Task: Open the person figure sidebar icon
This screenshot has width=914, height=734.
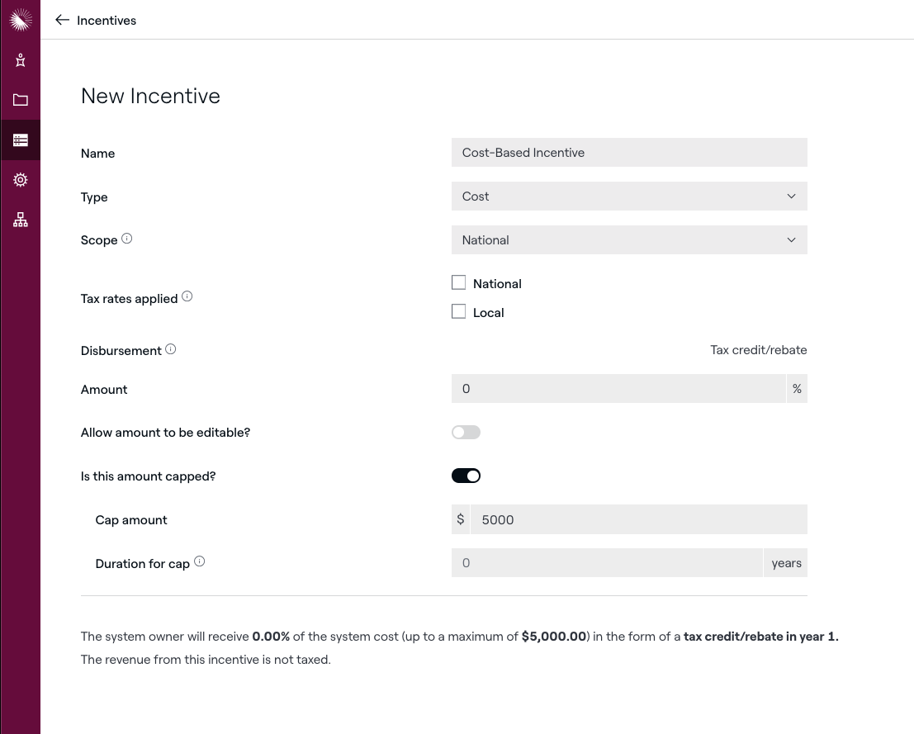Action: coord(21,60)
